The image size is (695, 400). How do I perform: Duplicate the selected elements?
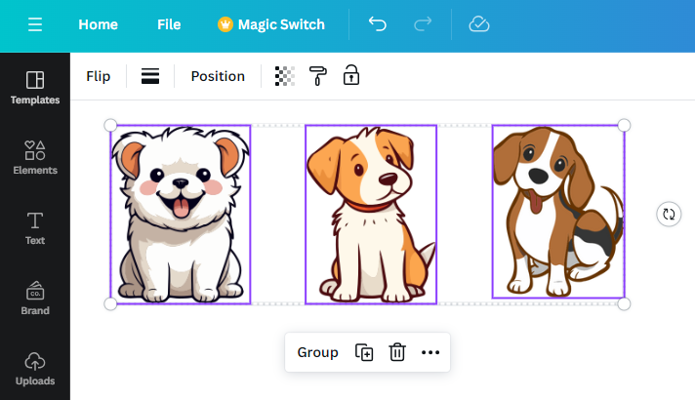364,352
